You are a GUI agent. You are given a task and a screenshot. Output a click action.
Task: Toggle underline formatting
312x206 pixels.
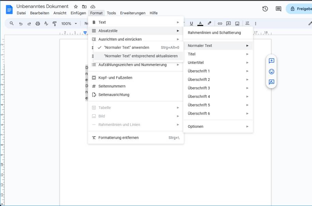191,23
